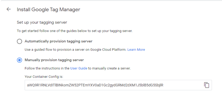Click the Use a guided flow description
Image resolution: width=222 pixels, height=97 pixels.
coord(75,49)
